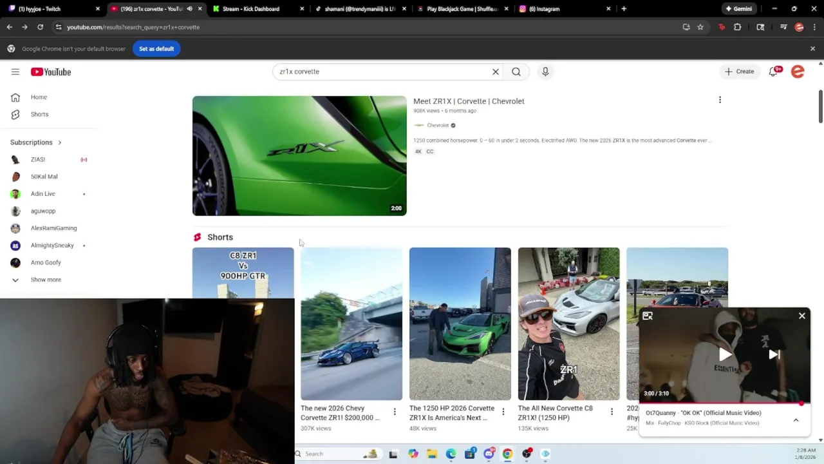Open the blue Corvette highway short thumbnail
This screenshot has width=824, height=464.
(x=351, y=324)
